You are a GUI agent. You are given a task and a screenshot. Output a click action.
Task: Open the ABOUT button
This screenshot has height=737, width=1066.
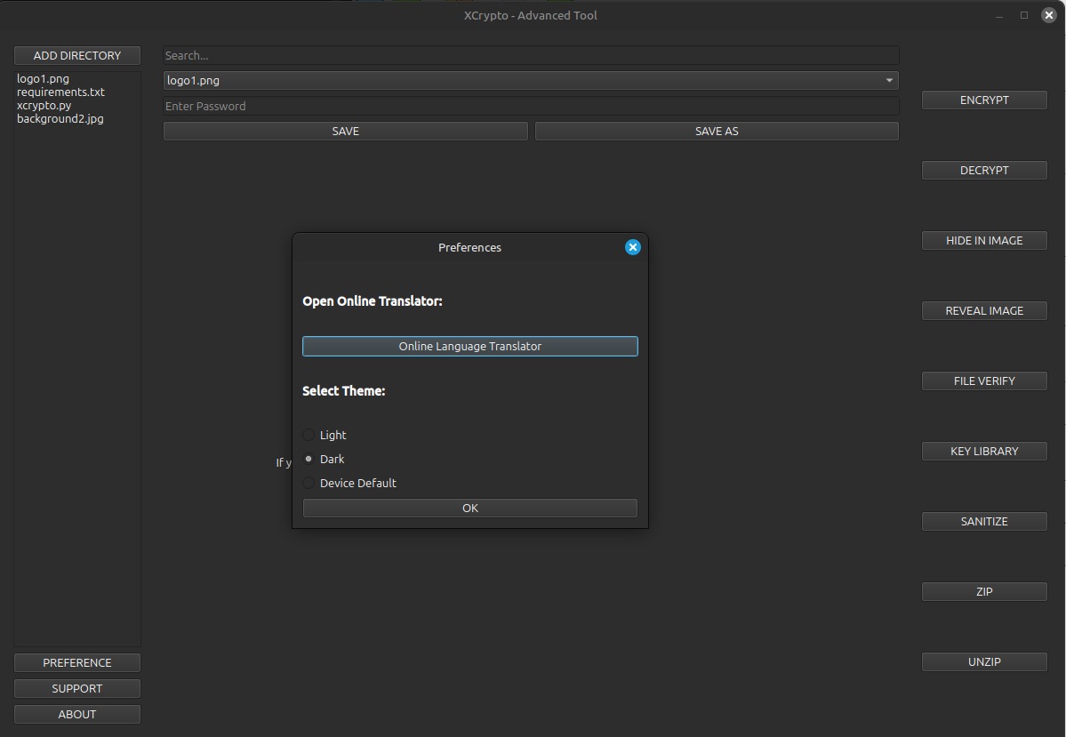pos(76,715)
